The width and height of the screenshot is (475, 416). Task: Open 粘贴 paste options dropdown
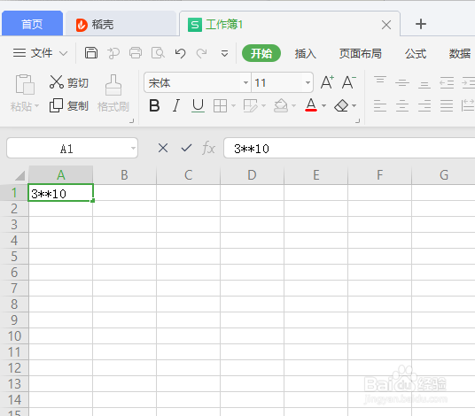(36, 106)
